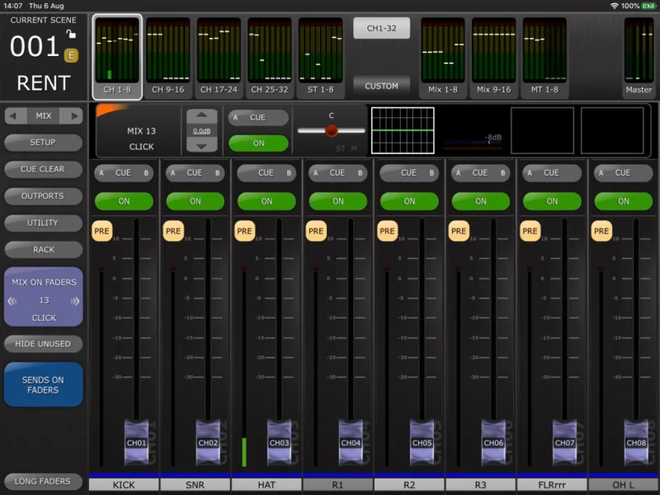Step Mix On Faders back with left chevrons

[x=12, y=300]
